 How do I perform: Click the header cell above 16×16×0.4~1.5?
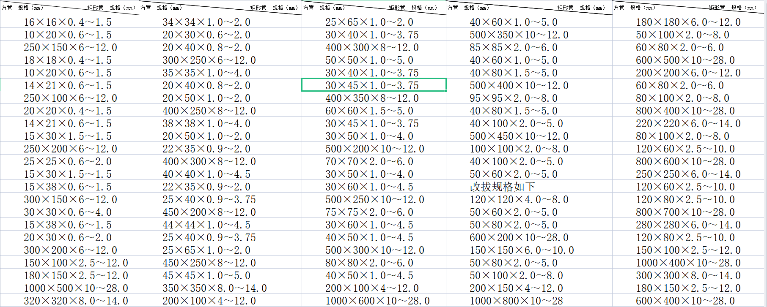(69, 8)
